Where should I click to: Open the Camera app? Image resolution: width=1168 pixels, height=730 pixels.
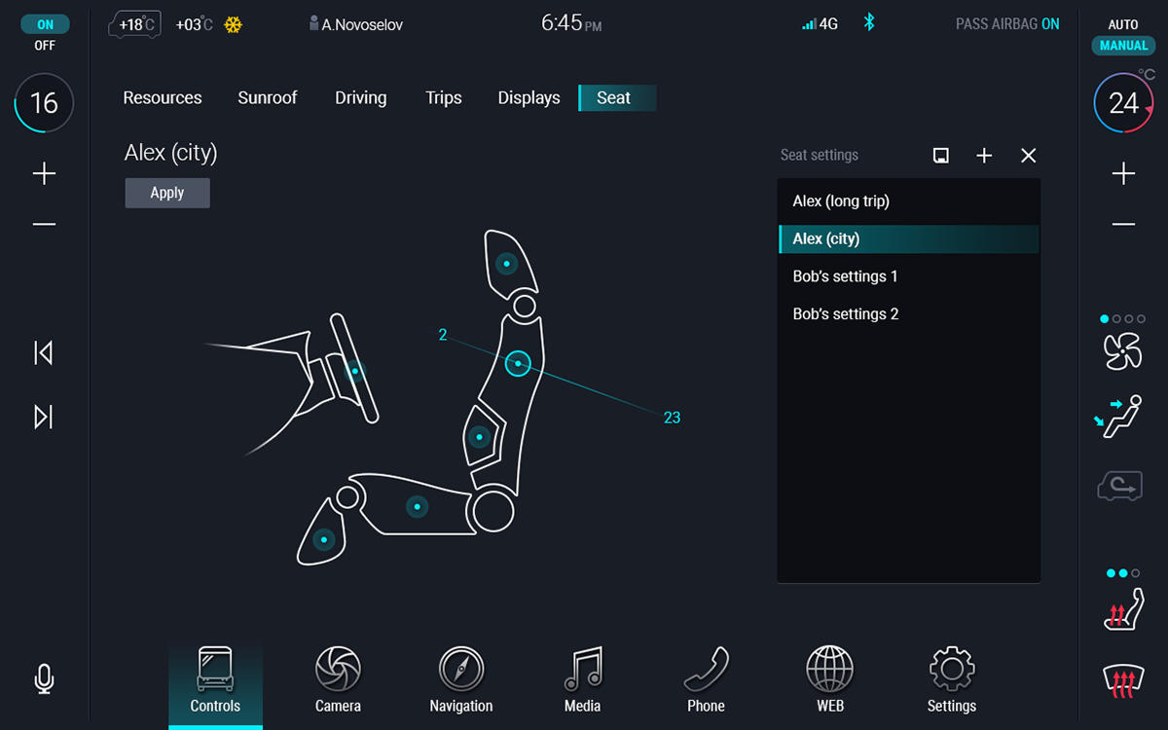click(x=338, y=680)
